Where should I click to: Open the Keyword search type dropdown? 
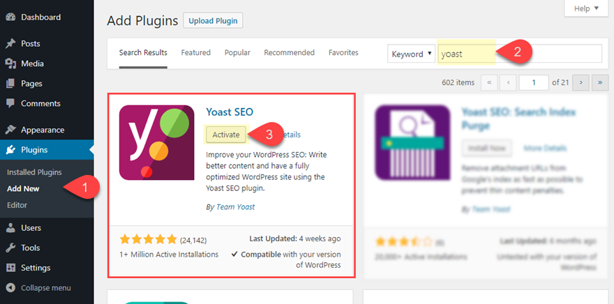point(412,54)
